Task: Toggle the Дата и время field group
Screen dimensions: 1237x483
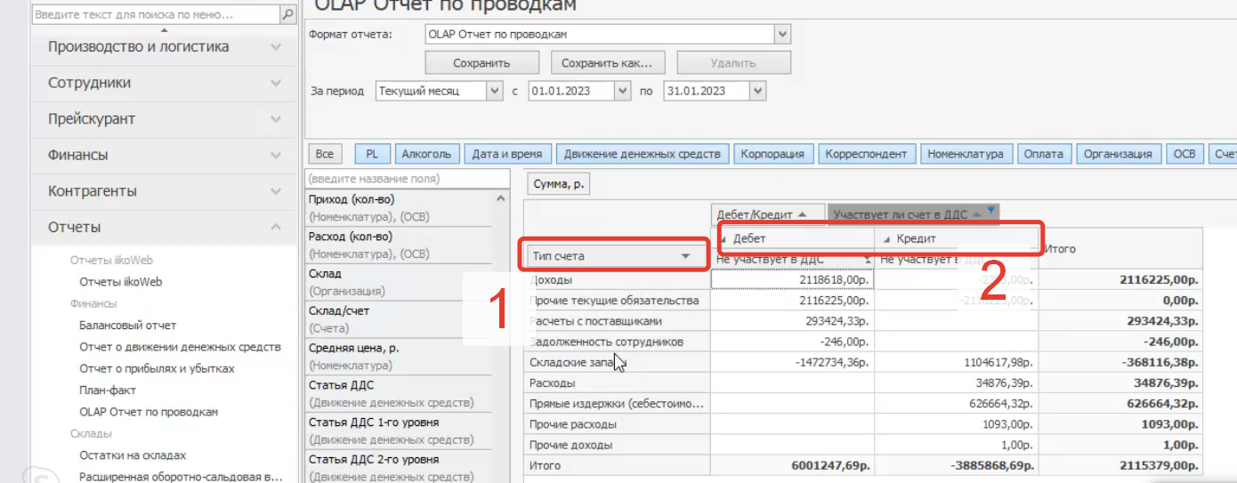Action: coord(508,154)
